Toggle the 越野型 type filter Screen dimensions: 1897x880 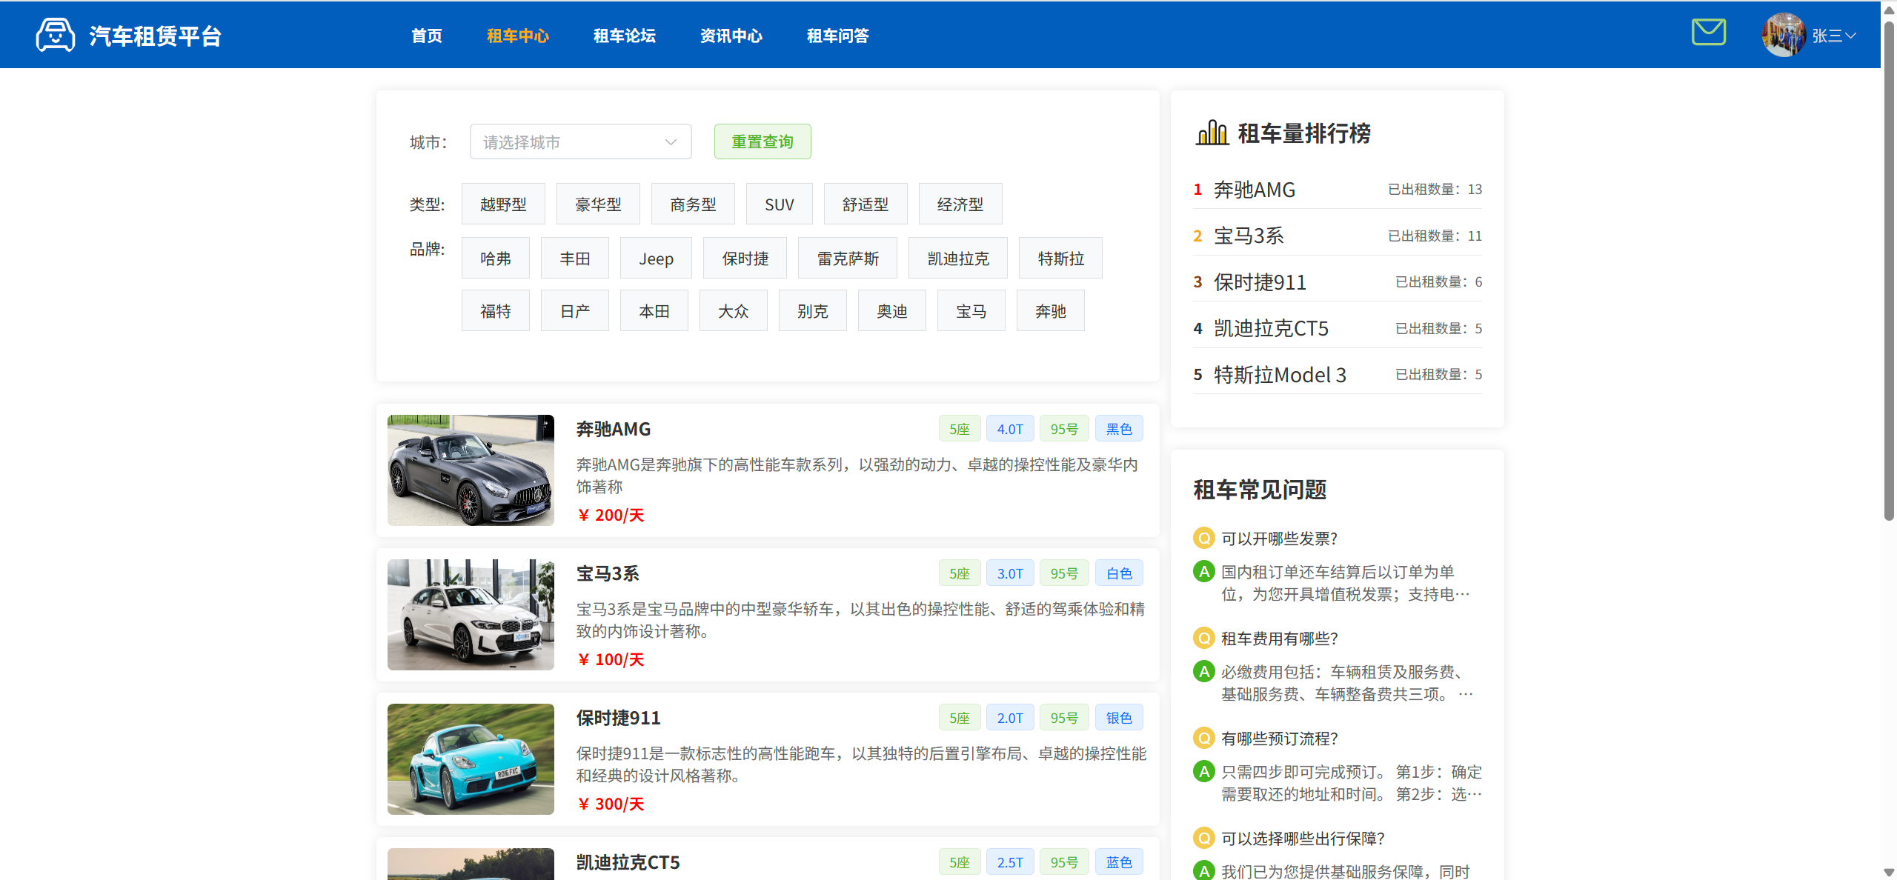click(503, 204)
